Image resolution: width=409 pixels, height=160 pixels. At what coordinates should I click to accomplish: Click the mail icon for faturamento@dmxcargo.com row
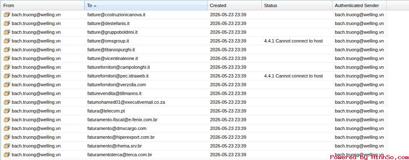pos(7,128)
